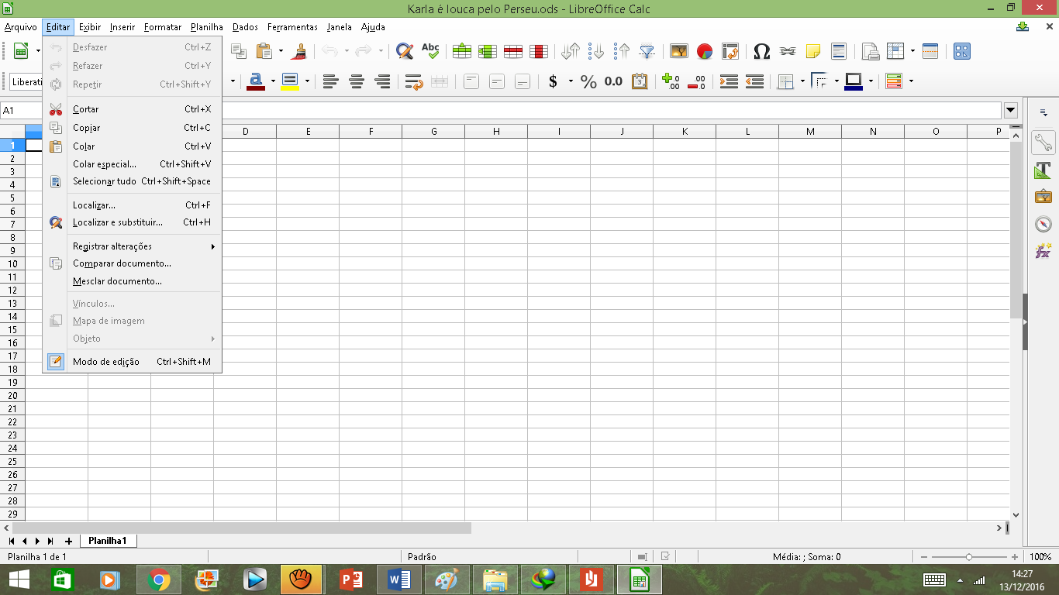The image size is (1059, 595).
Task: Choose Selecionar tudo in the open menu
Action: pos(102,181)
